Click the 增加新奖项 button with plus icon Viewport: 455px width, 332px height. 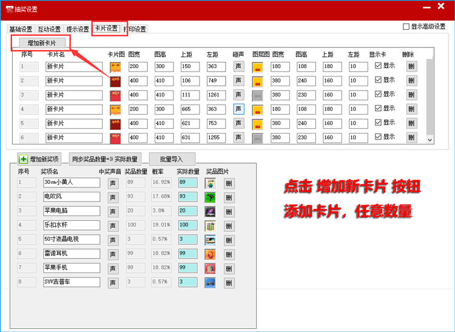point(39,159)
